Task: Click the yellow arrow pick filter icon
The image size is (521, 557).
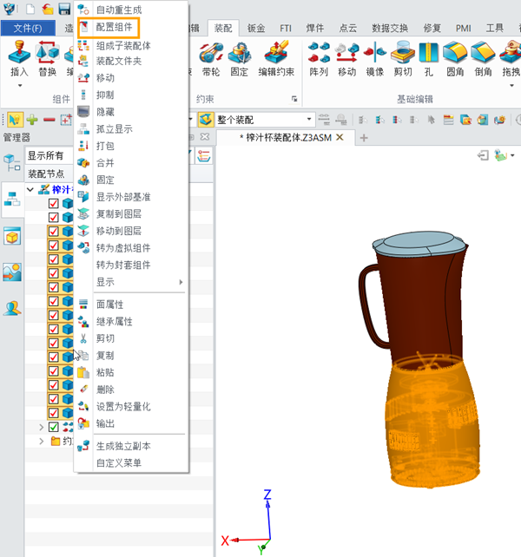Action: coord(15,120)
